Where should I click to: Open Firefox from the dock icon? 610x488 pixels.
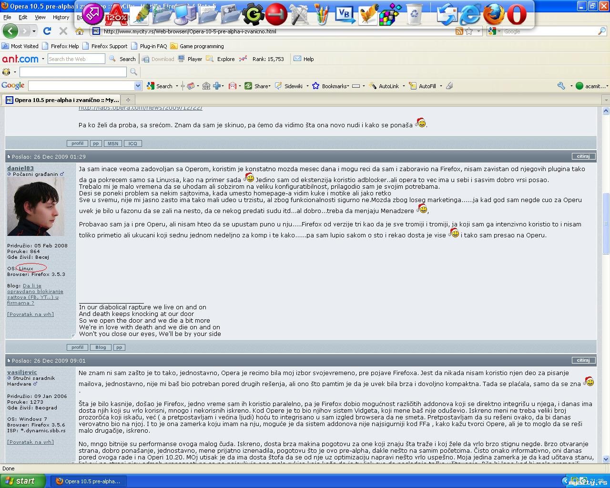[x=494, y=14]
